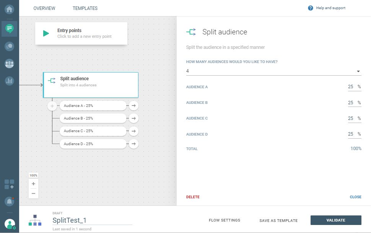Open user account settings avatar

point(10,224)
